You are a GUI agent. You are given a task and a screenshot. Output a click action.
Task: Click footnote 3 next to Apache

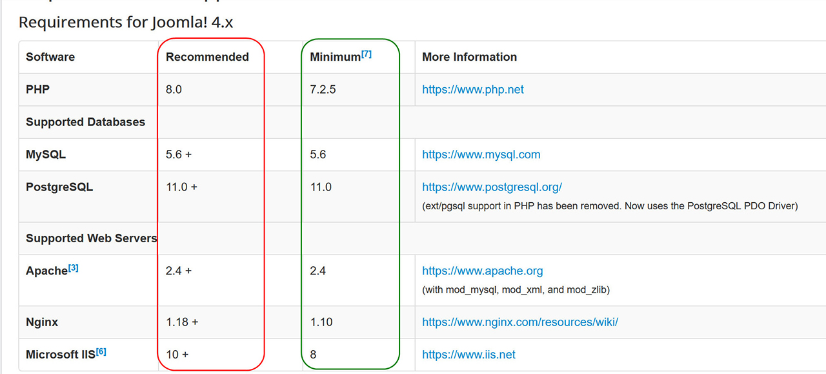click(x=72, y=266)
